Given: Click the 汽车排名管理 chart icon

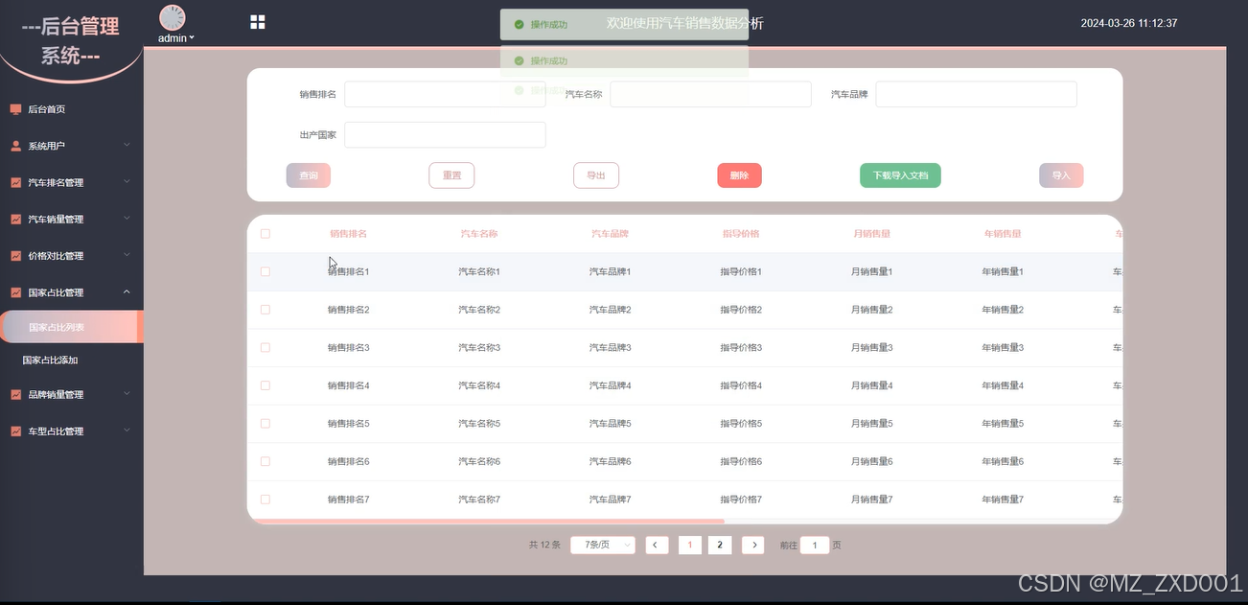Looking at the screenshot, I should coord(15,182).
